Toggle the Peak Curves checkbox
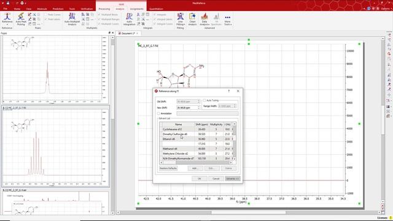393x221 pixels. click(x=46, y=15)
